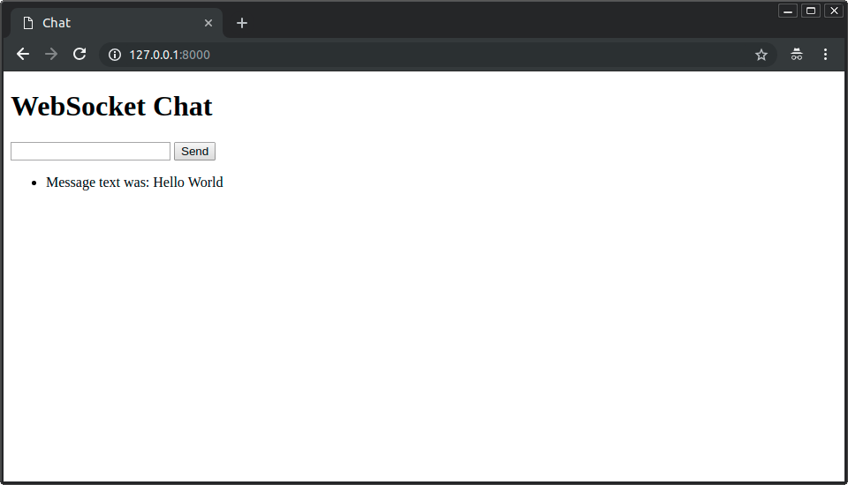
Task: Click the browser Back arrow
Action: [23, 55]
